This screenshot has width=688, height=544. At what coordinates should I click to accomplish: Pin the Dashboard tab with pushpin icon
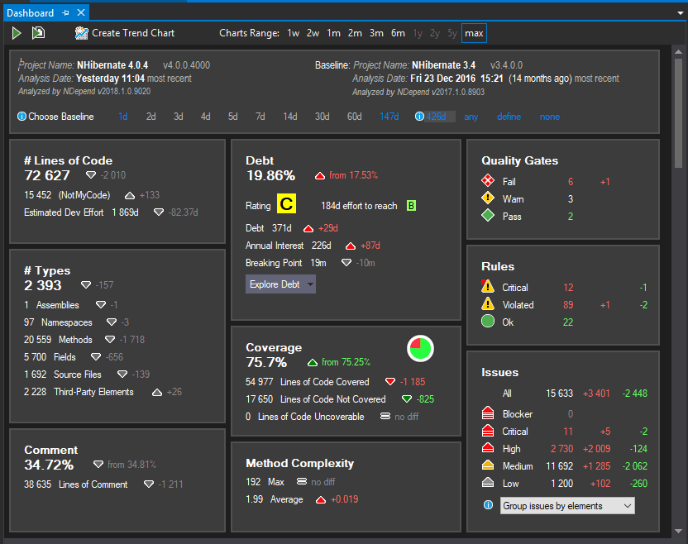coord(65,13)
